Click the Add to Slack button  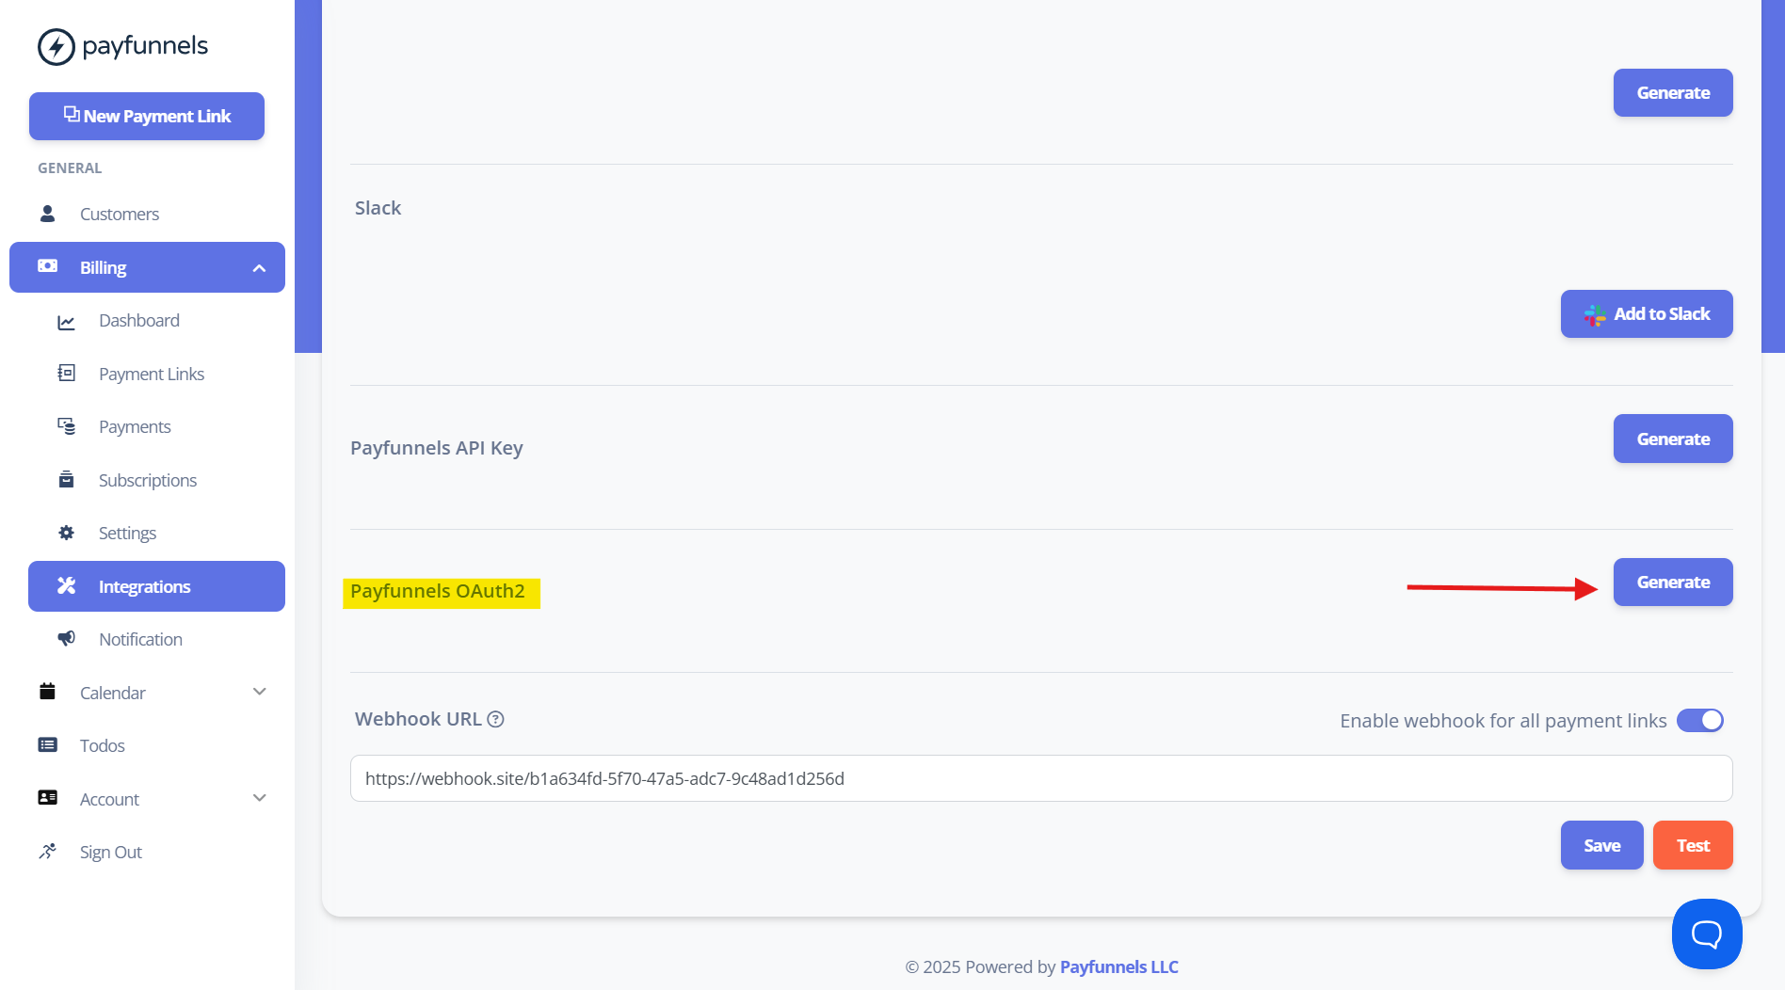pyautogui.click(x=1647, y=313)
